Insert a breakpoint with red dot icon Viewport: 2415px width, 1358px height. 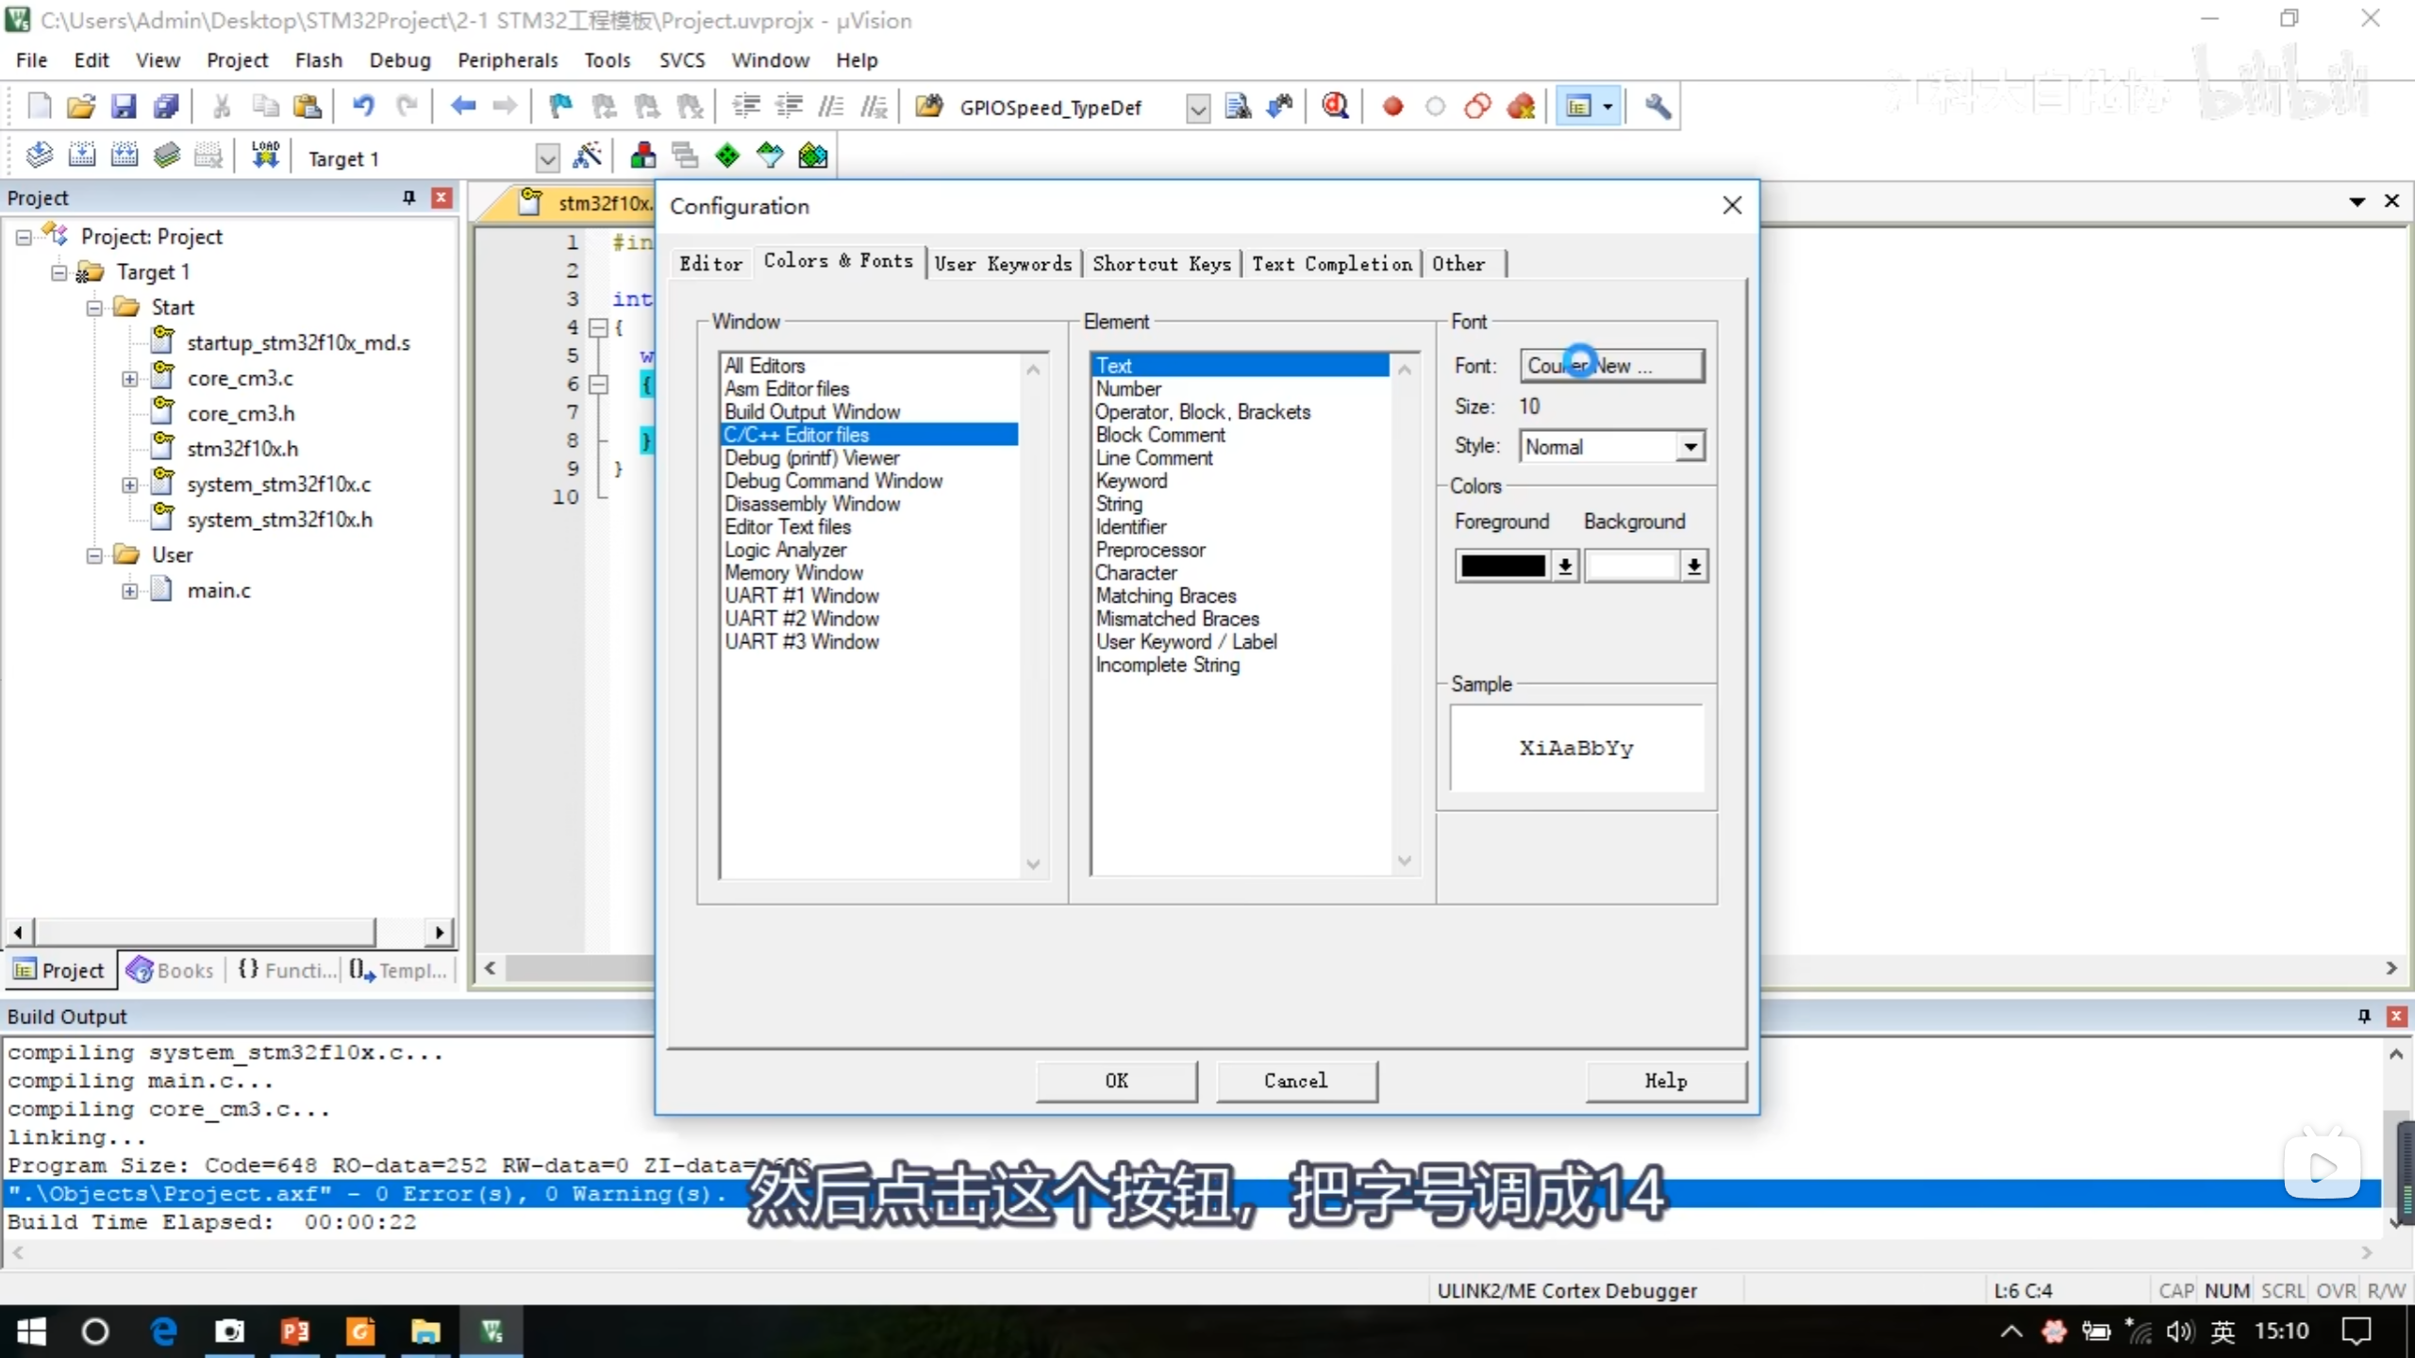1392,107
